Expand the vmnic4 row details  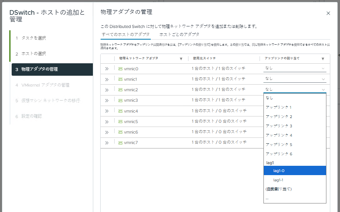pyautogui.click(x=107, y=111)
